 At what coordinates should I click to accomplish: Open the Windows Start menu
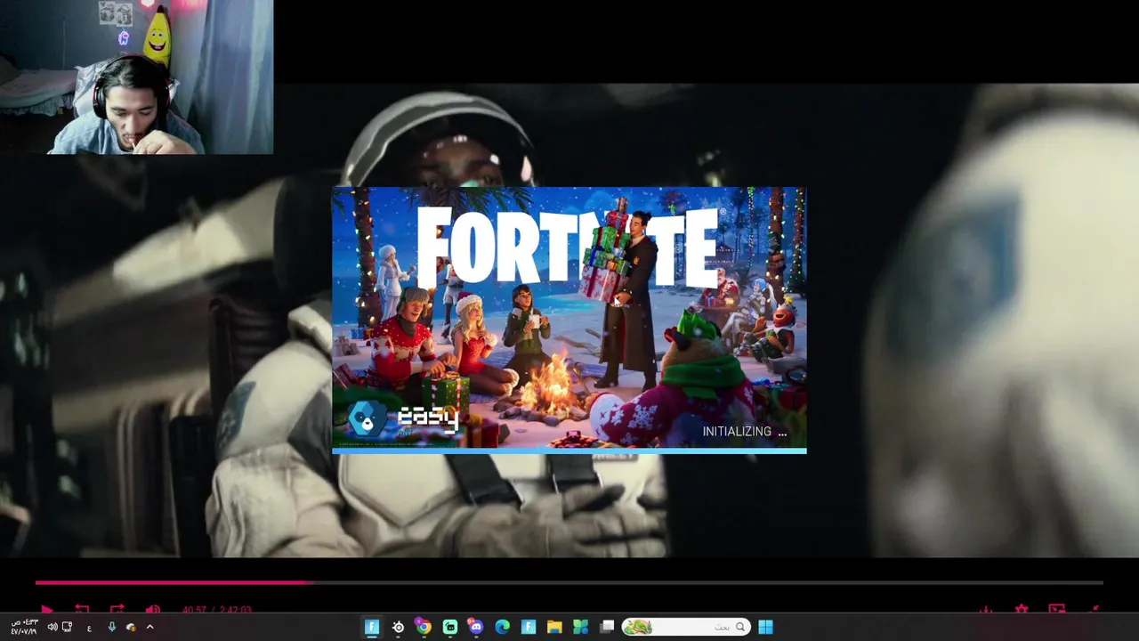coord(765,627)
